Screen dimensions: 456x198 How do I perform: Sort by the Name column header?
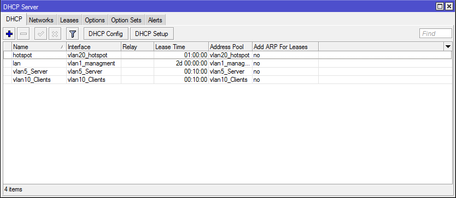point(39,47)
